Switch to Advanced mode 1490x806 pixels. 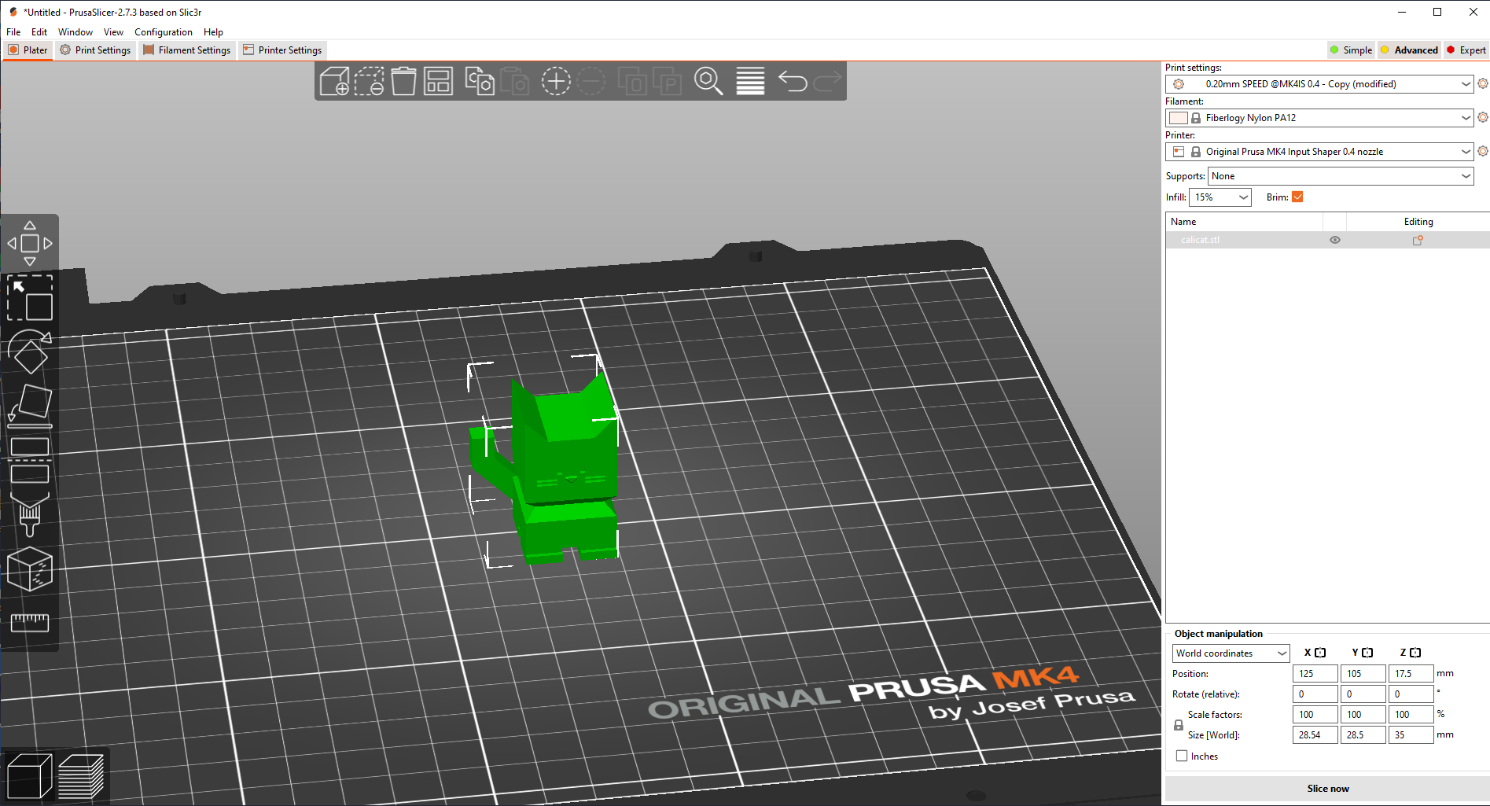pyautogui.click(x=1409, y=50)
